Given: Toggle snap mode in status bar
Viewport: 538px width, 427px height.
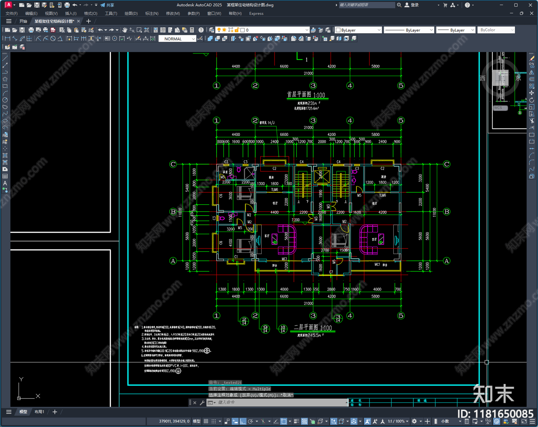Looking at the screenshot, I should coord(214,421).
